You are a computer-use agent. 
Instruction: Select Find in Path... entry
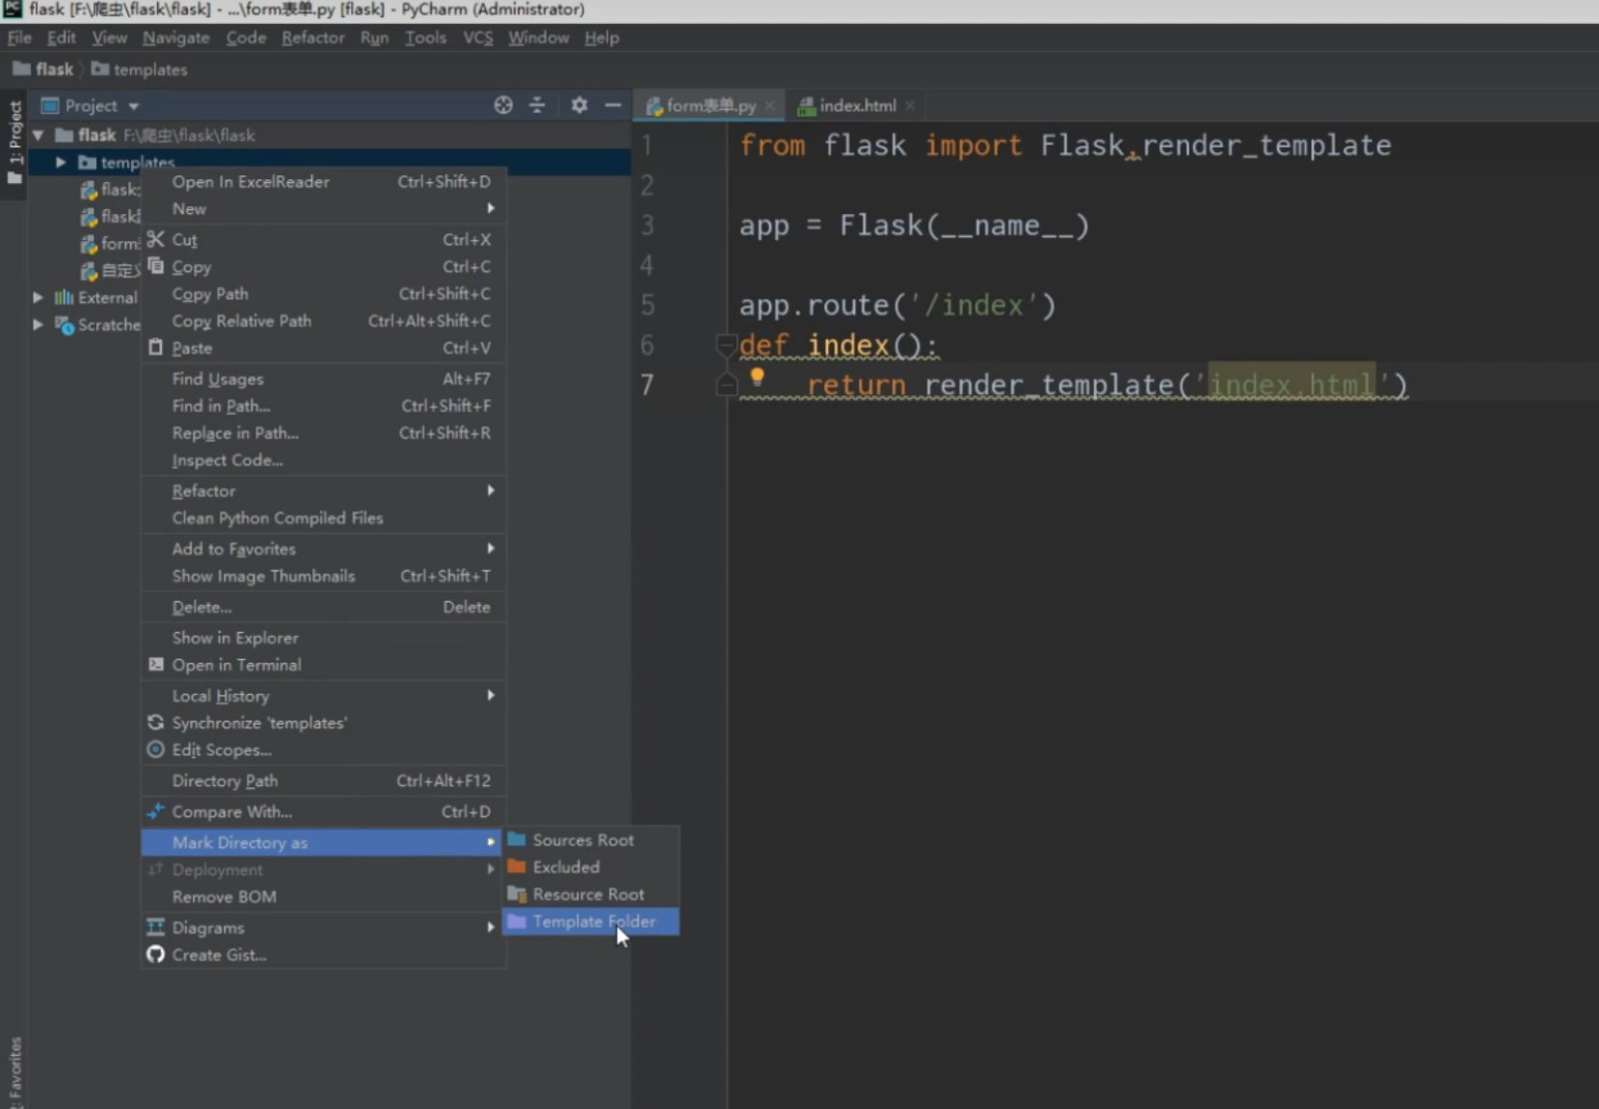[x=324, y=406]
